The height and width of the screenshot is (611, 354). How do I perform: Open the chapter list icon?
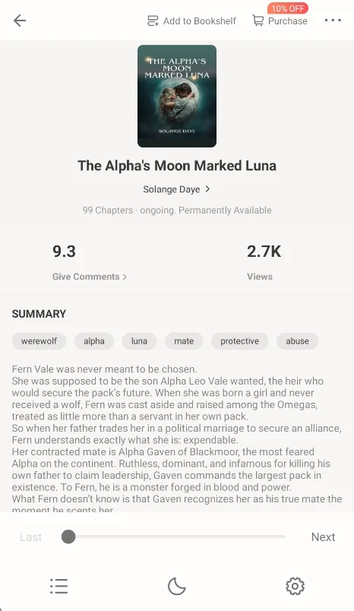point(58,586)
